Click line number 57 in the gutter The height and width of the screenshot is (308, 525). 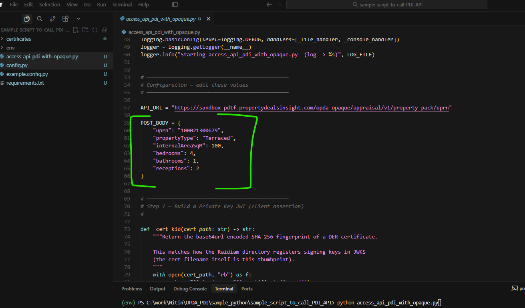pyautogui.click(x=127, y=107)
